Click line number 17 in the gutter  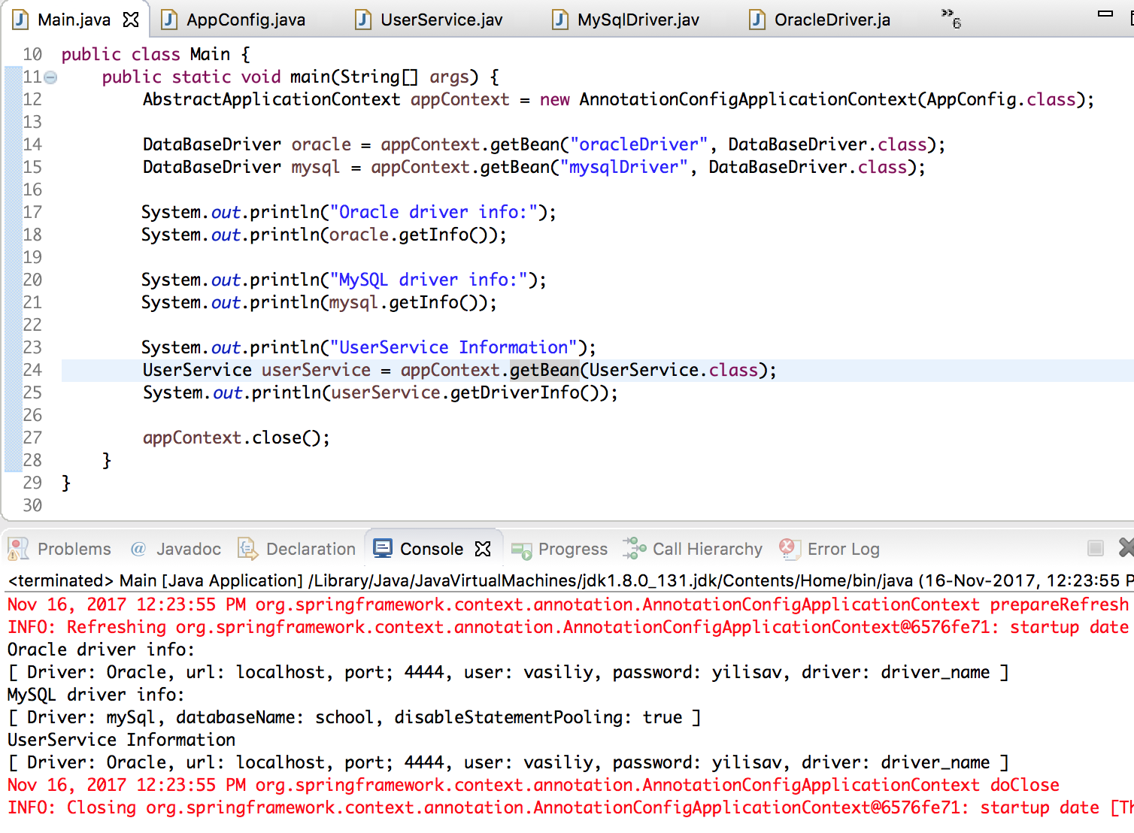tap(32, 212)
